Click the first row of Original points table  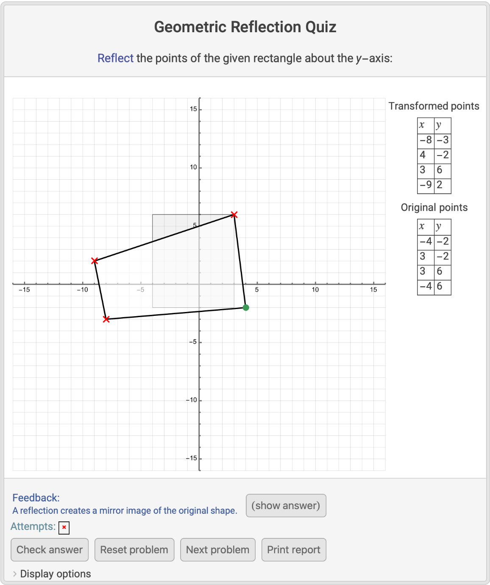[434, 242]
